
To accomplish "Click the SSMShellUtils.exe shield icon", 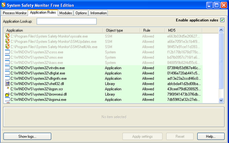I will [7, 47].
